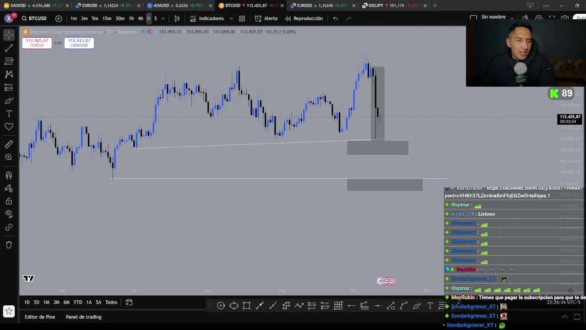Viewport: 586px width, 330px height.
Task: Open the chart candle style selector
Action: 177,18
